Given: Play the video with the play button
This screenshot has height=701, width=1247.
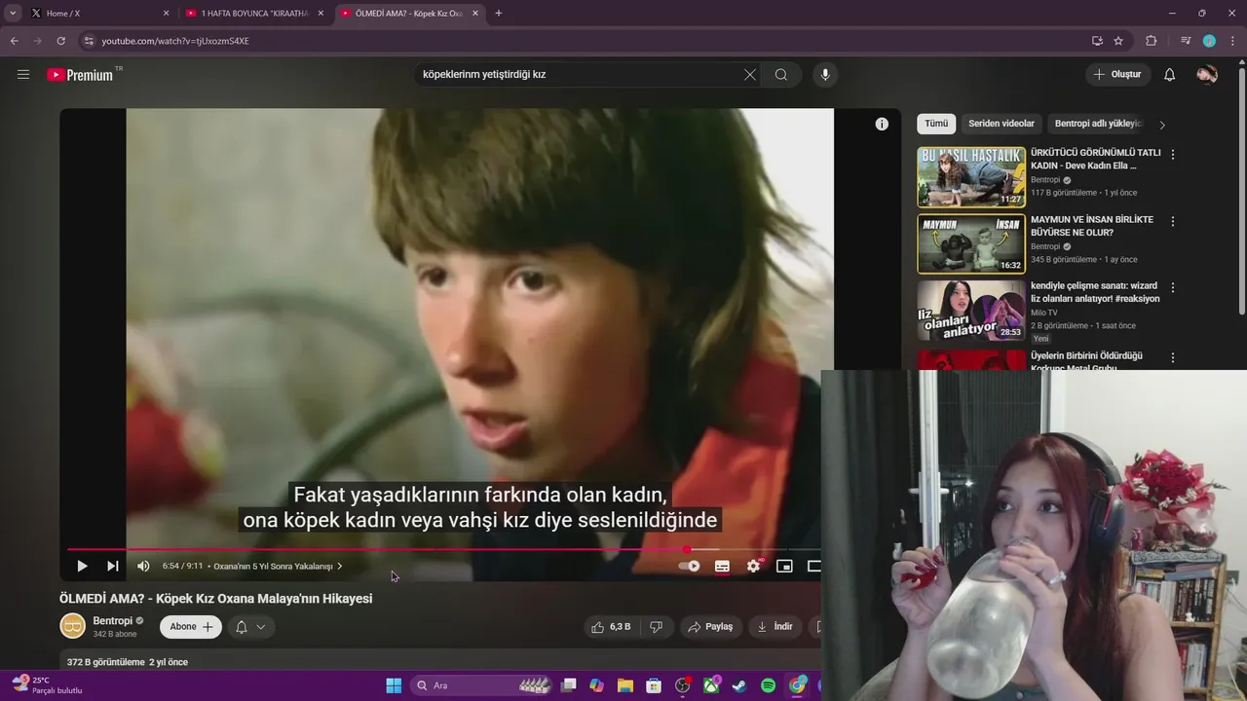Looking at the screenshot, I should [x=82, y=566].
